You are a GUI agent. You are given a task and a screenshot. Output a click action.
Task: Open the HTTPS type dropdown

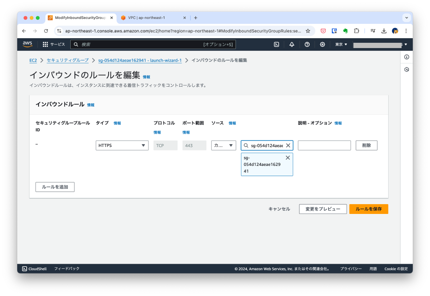(122, 146)
